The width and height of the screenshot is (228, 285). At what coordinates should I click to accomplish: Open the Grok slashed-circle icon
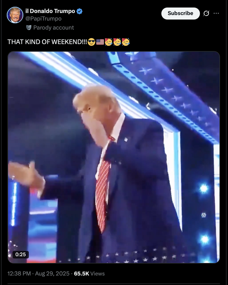(206, 13)
